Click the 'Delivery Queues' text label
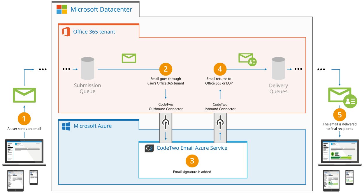The height and width of the screenshot is (195, 364). click(x=278, y=88)
